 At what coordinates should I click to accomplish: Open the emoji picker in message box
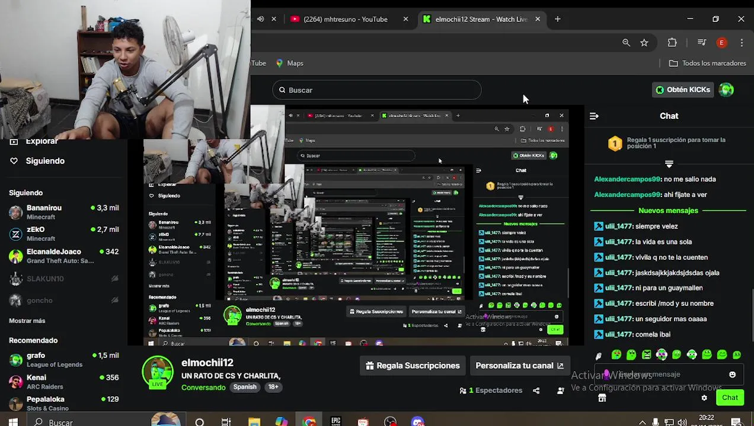point(732,375)
